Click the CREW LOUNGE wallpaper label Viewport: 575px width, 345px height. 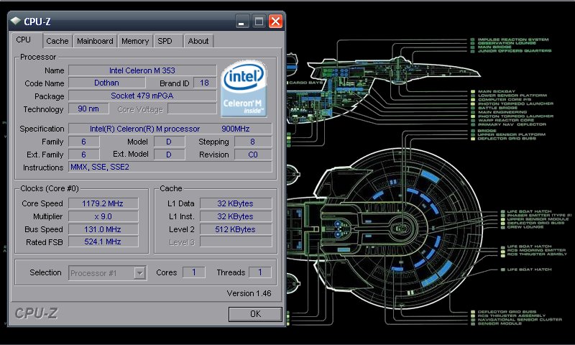click(x=525, y=227)
